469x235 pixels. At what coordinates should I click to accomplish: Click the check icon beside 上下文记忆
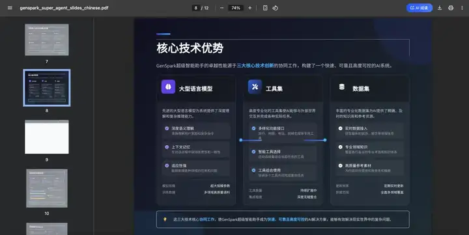(167, 147)
